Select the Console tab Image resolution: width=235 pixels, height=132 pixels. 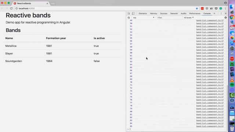point(207,14)
